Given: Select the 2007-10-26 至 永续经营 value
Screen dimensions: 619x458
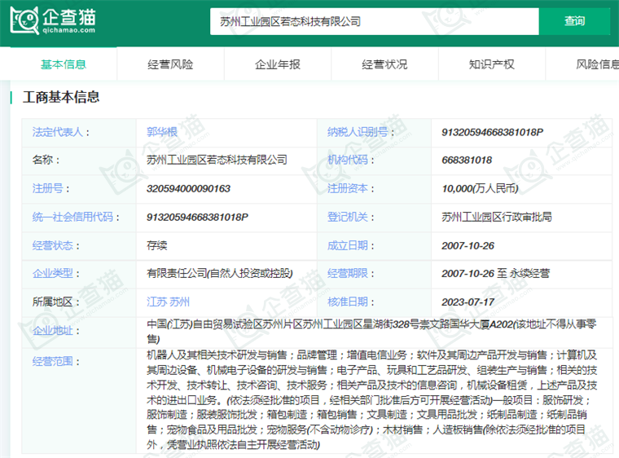Looking at the screenshot, I should [x=495, y=273].
